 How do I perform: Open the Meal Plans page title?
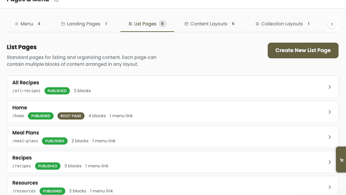(x=26, y=133)
